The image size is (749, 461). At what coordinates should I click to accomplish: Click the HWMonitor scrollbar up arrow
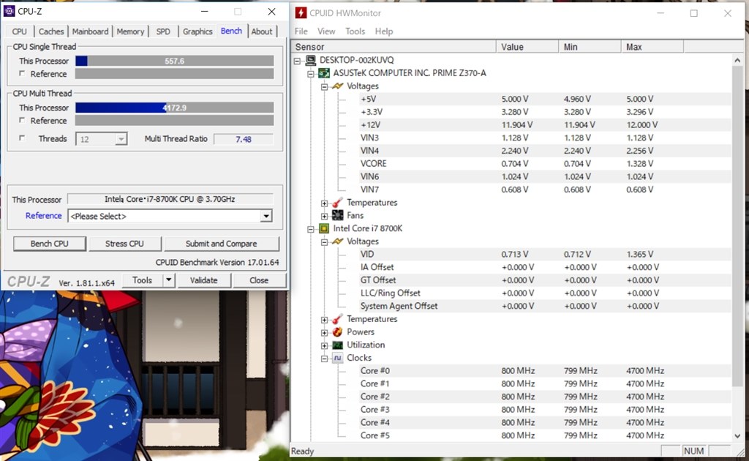tap(737, 60)
